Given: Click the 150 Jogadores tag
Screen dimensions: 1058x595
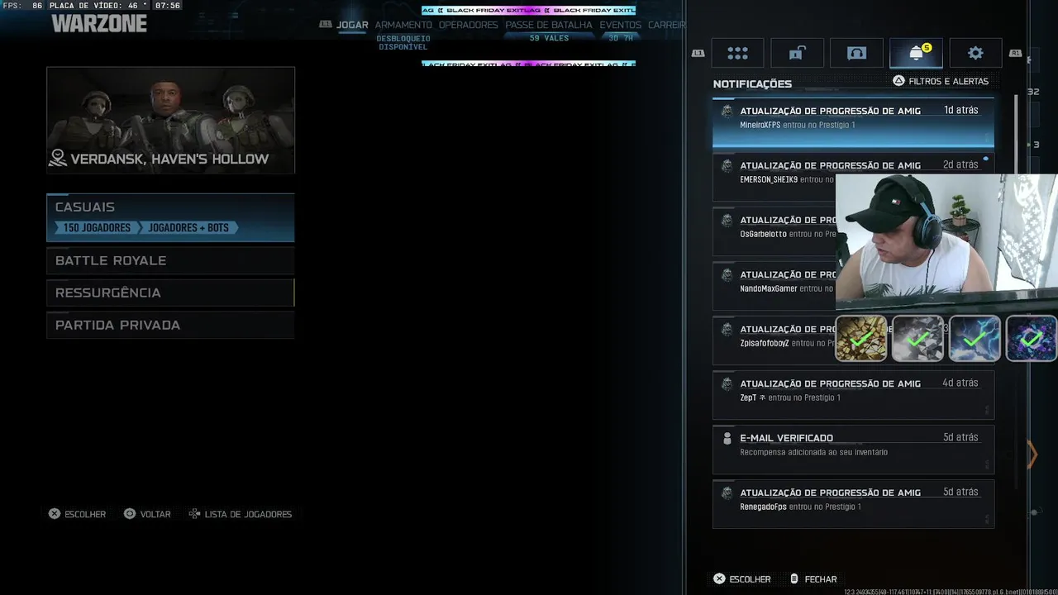Looking at the screenshot, I should [x=97, y=227].
